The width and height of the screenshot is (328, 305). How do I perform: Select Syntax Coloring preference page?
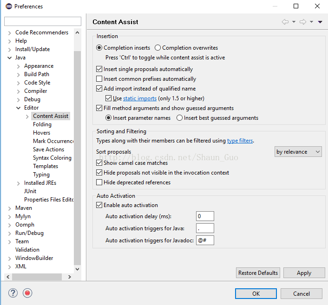[x=52, y=158]
